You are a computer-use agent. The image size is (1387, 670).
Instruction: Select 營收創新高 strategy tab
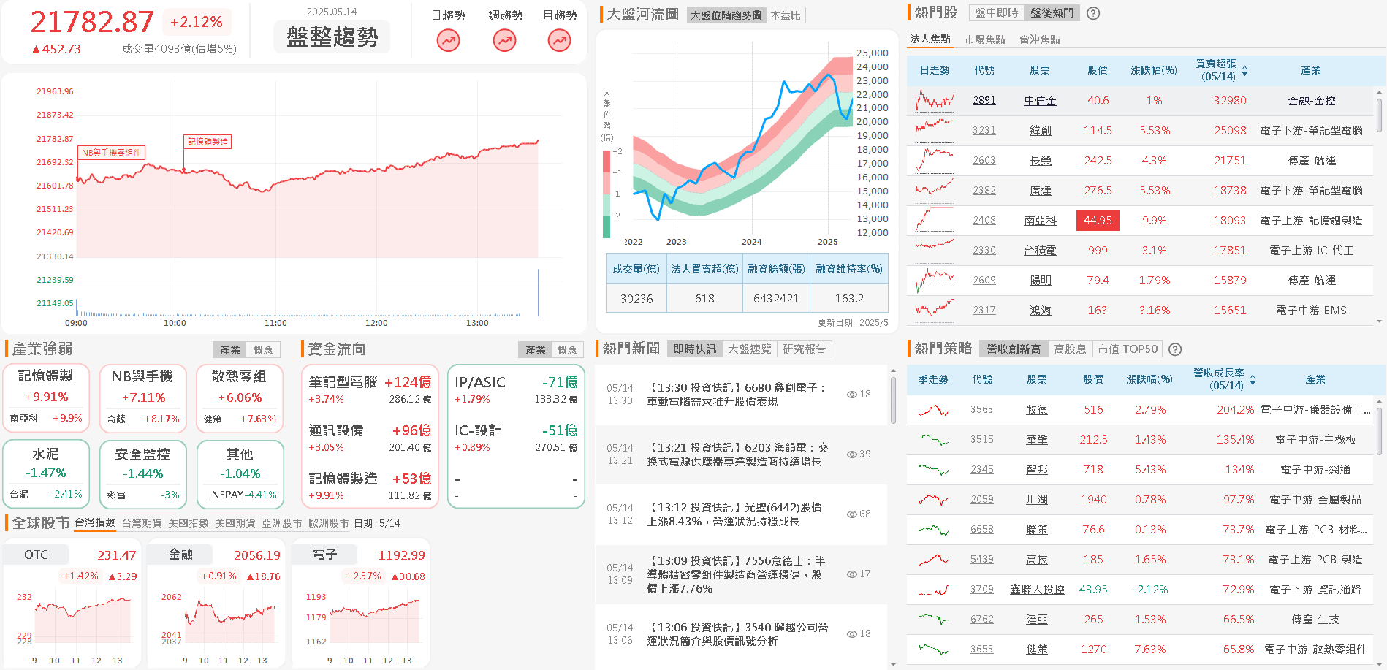(1014, 349)
